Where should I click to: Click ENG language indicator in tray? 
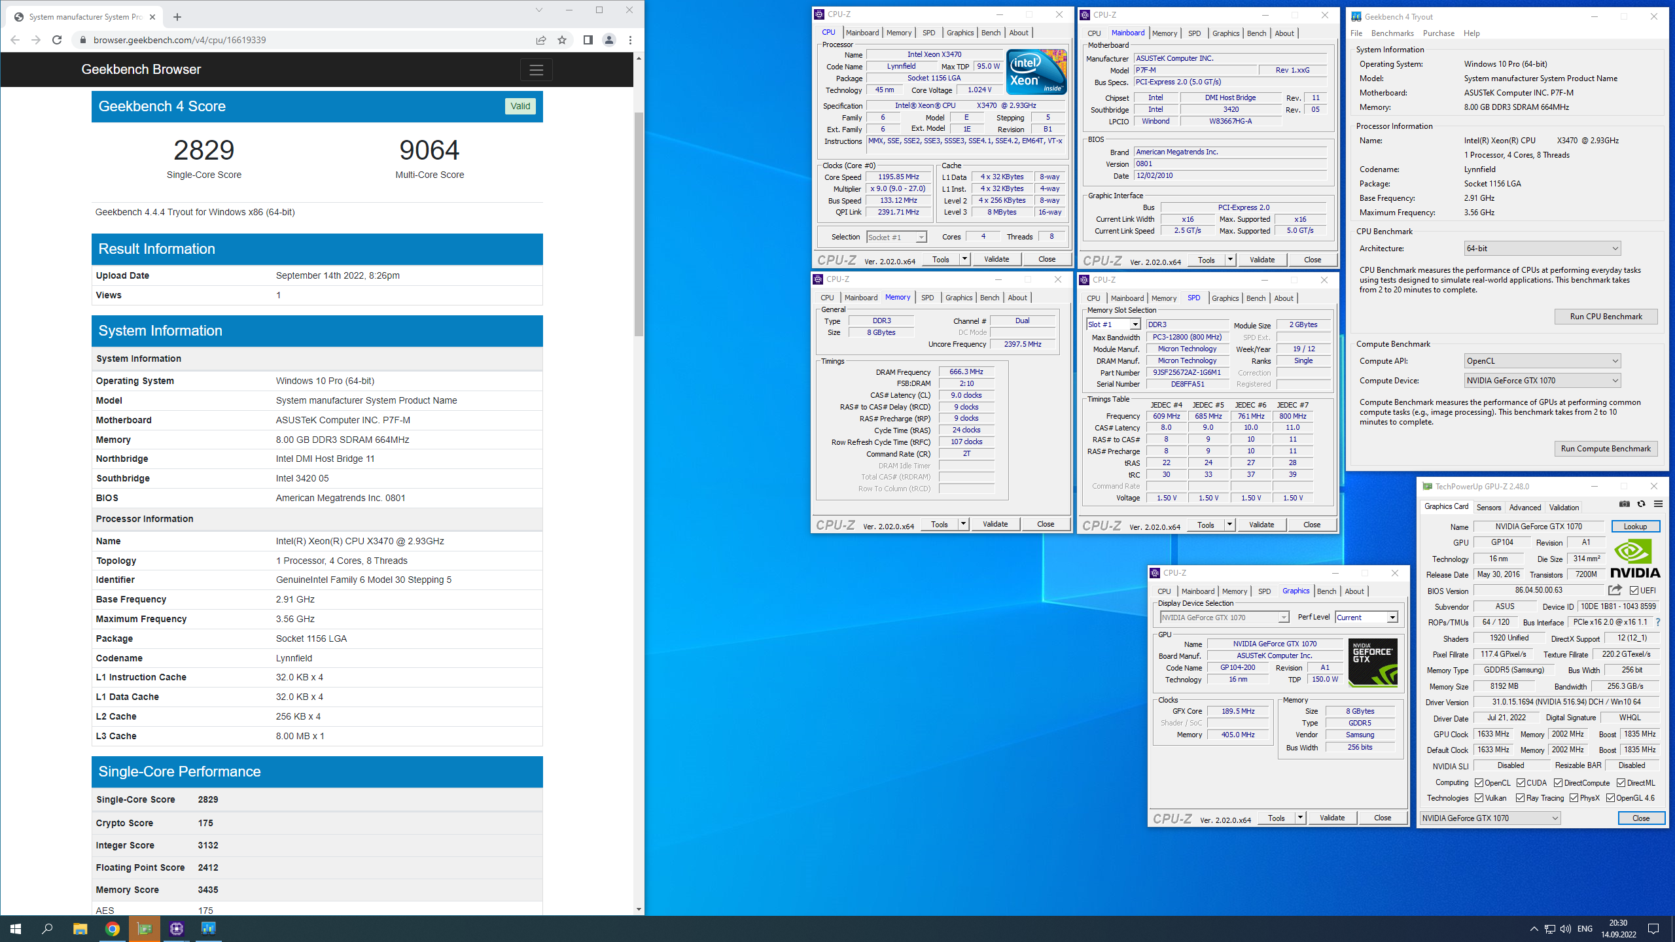[1585, 929]
